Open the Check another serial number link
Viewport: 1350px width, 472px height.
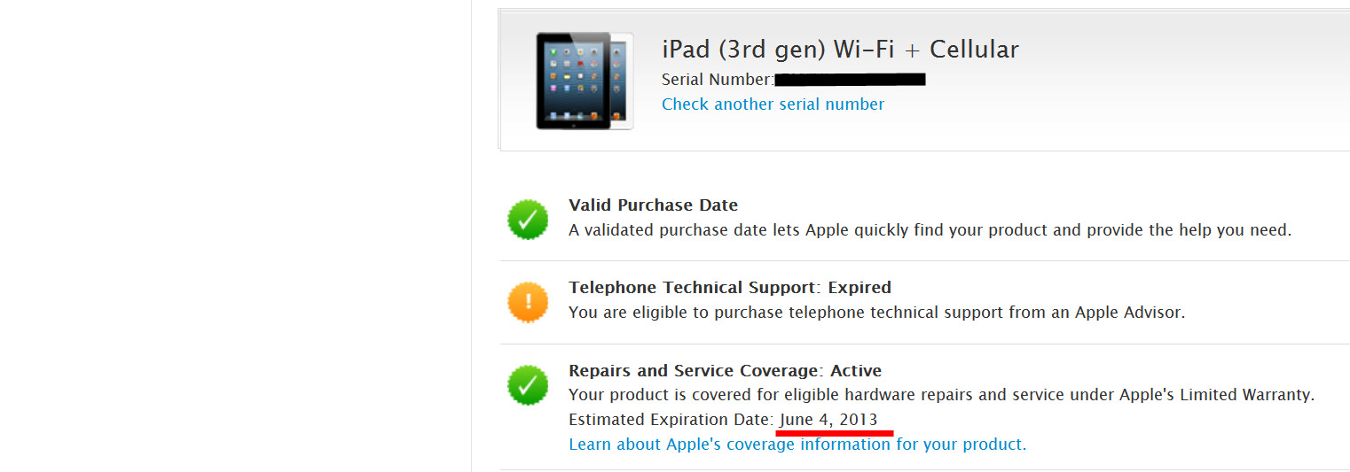coord(773,104)
